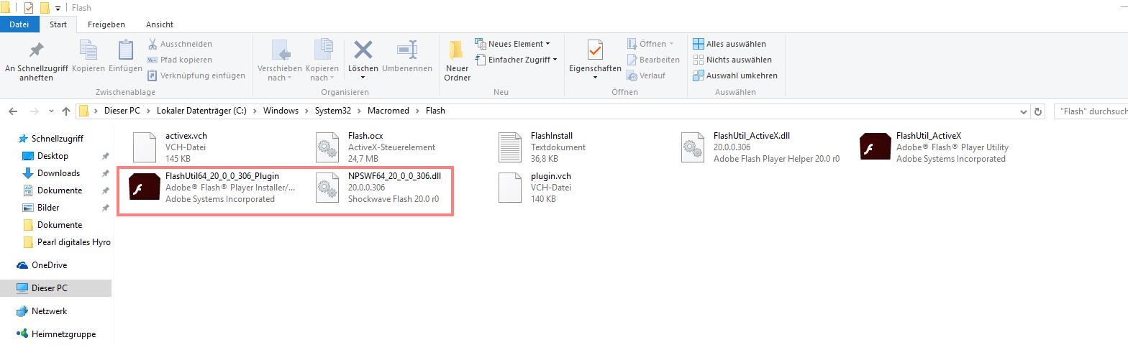Image resolution: width=1128 pixels, height=345 pixels.
Task: Open Netzwerk in navigation pane
Action: coord(49,311)
